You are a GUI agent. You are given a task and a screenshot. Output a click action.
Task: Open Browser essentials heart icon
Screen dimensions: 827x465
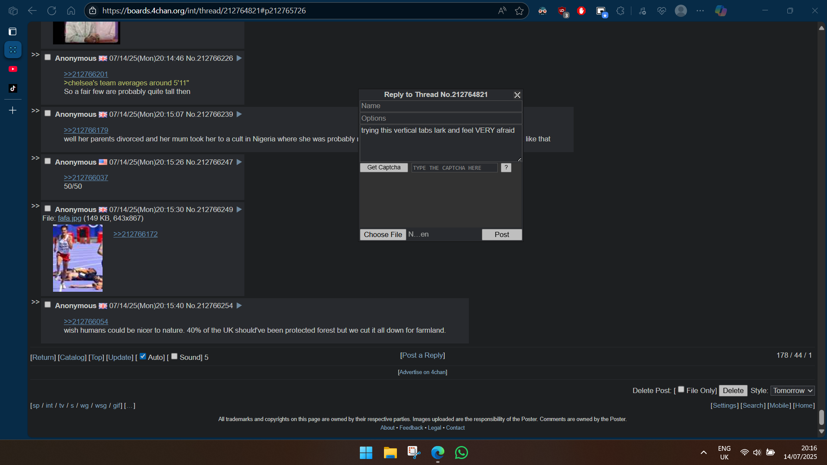[x=662, y=11]
